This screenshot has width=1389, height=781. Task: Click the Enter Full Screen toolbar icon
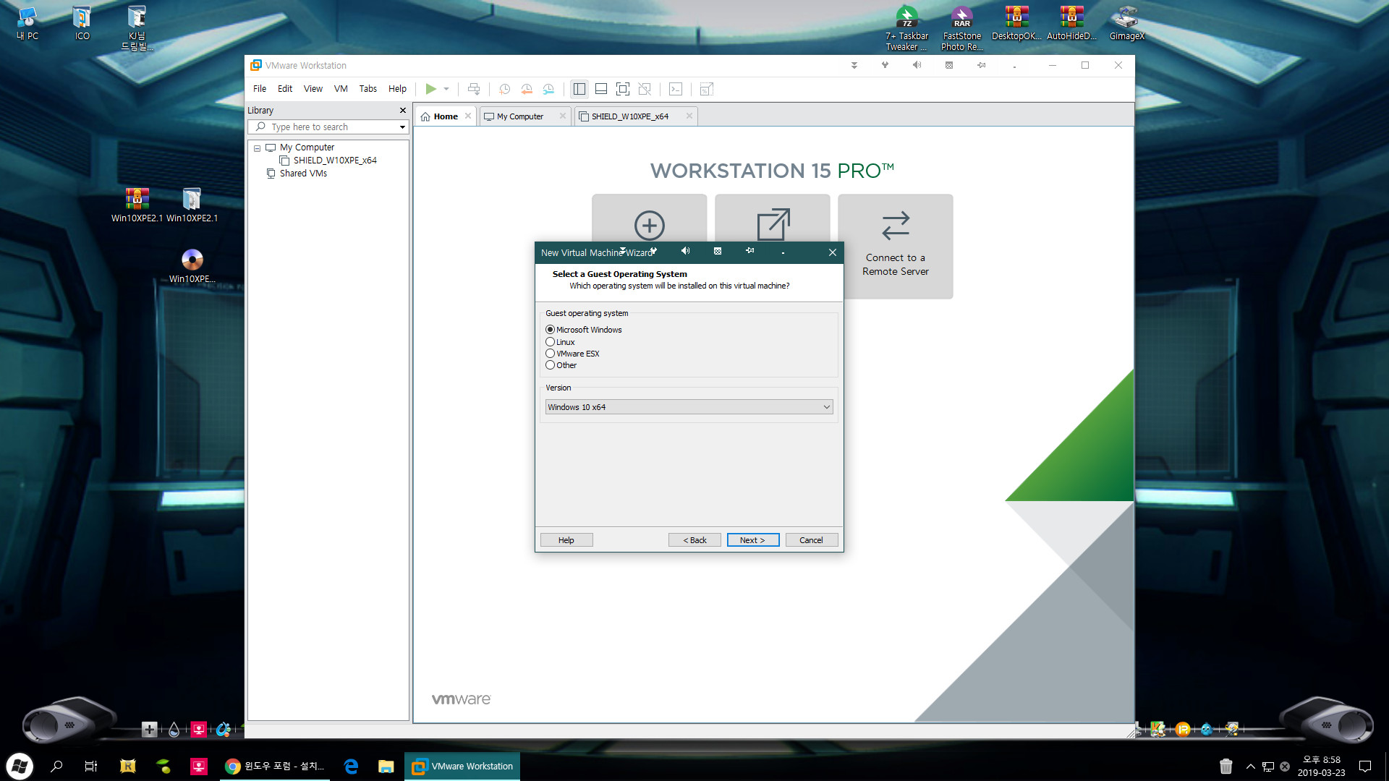(622, 89)
